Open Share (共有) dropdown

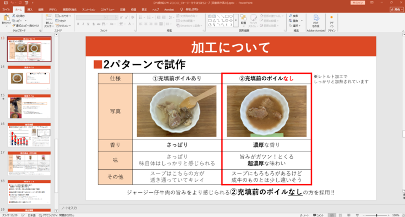pyautogui.click(x=397, y=9)
